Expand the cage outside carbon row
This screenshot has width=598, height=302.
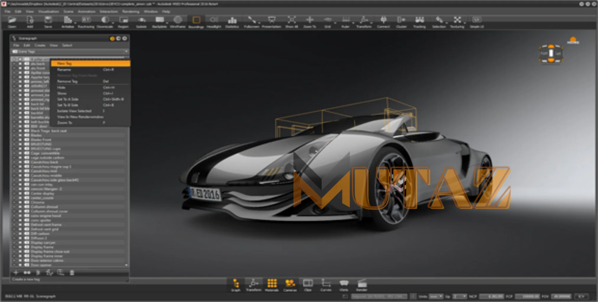click(x=14, y=158)
